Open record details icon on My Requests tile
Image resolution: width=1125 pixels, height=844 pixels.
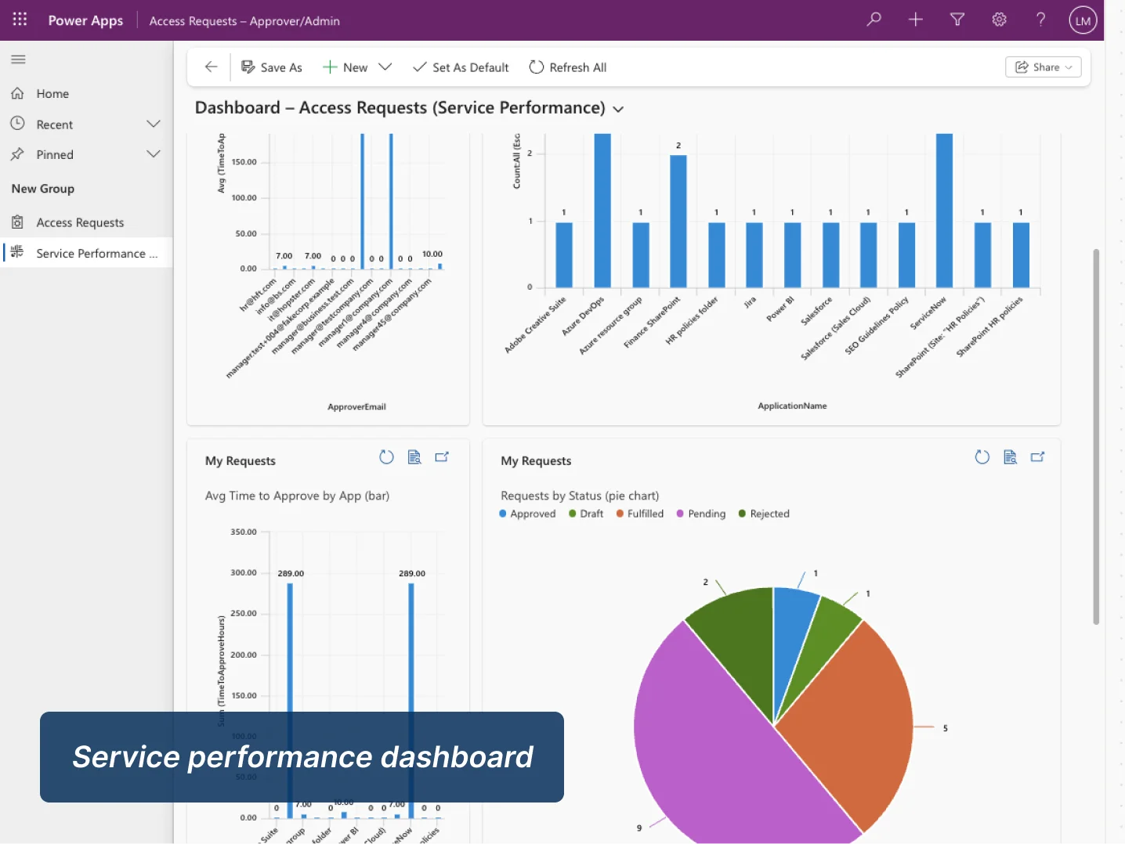414,456
